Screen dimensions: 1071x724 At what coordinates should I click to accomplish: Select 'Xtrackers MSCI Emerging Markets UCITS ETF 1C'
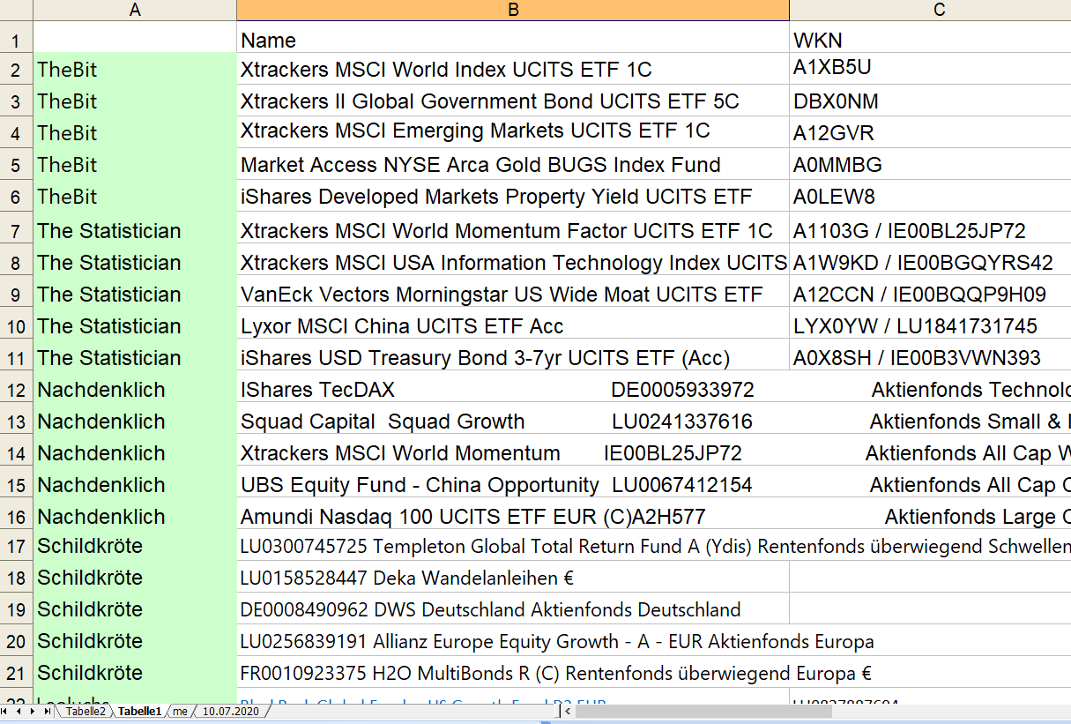(513, 132)
